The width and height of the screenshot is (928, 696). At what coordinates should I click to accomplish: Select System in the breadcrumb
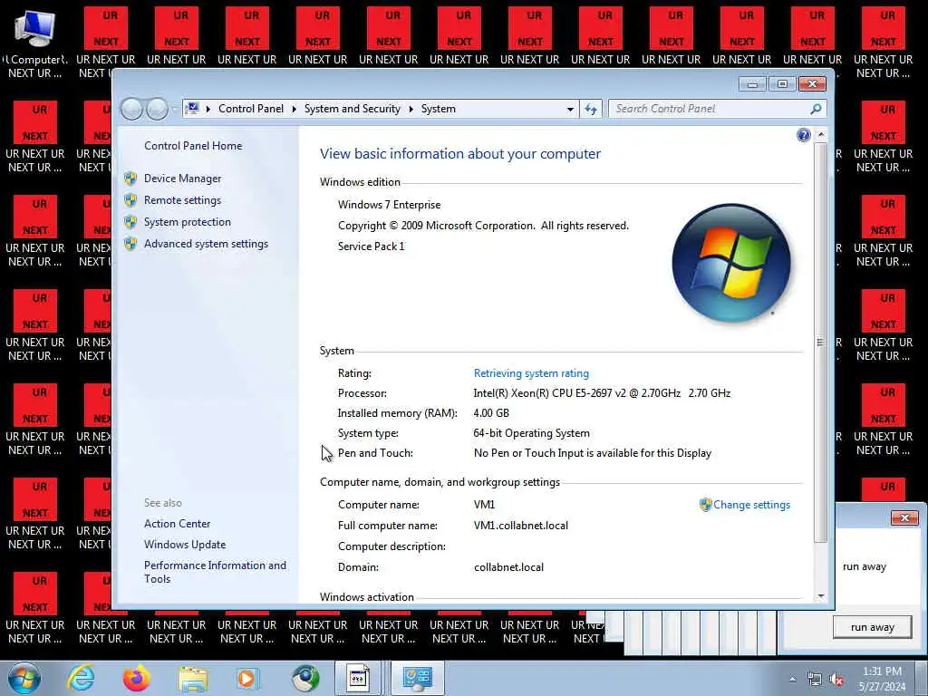pyautogui.click(x=439, y=109)
